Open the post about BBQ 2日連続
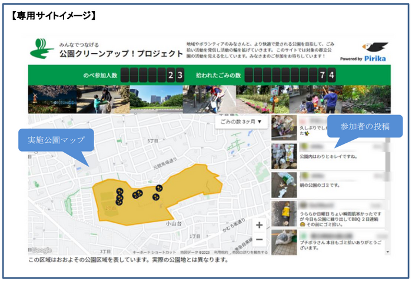Image resolution: width=412 pixels, height=282 pixels. pos(328,214)
